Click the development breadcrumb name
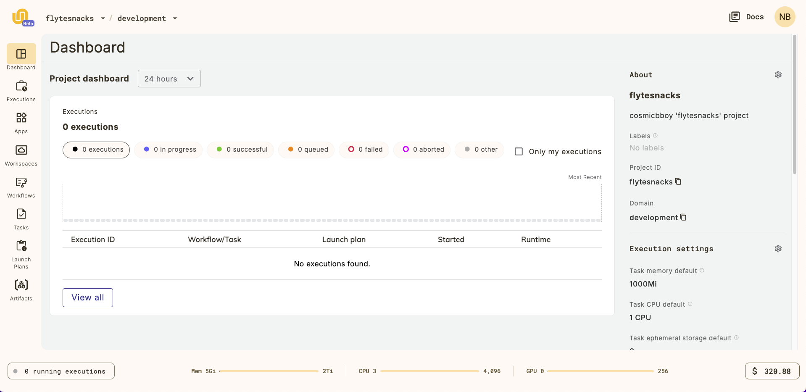The width and height of the screenshot is (806, 392). click(x=142, y=18)
